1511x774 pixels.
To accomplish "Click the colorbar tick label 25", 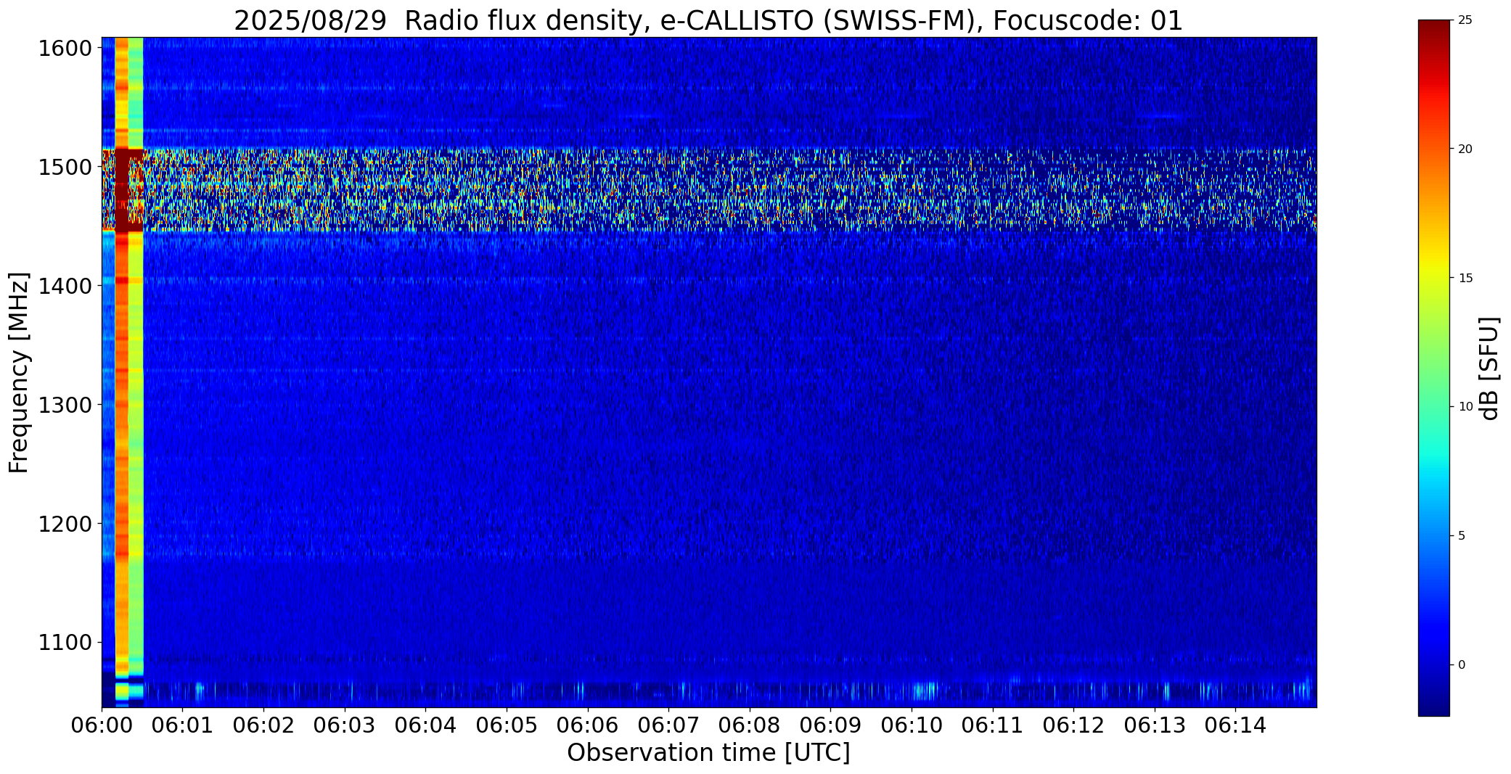I will pyautogui.click(x=1465, y=20).
